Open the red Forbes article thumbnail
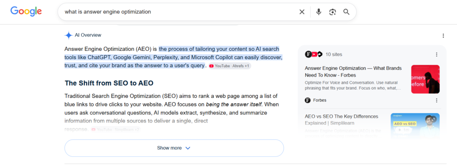The image size is (457, 168). 425,79
